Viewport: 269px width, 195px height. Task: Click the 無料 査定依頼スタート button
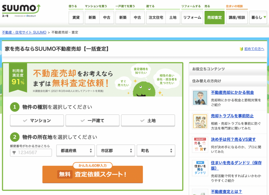[93, 174]
